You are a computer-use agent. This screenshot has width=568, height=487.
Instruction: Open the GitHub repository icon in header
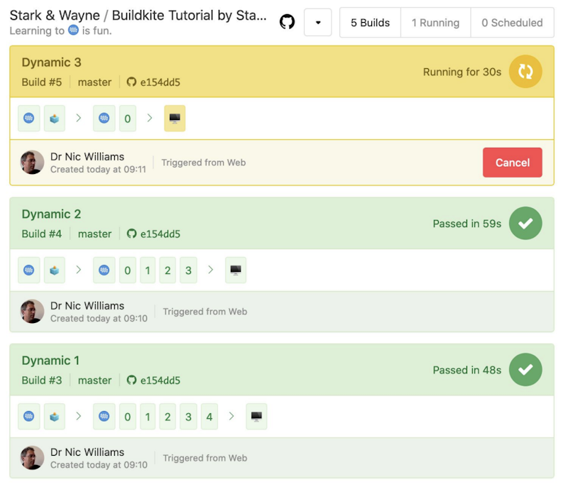pos(287,22)
